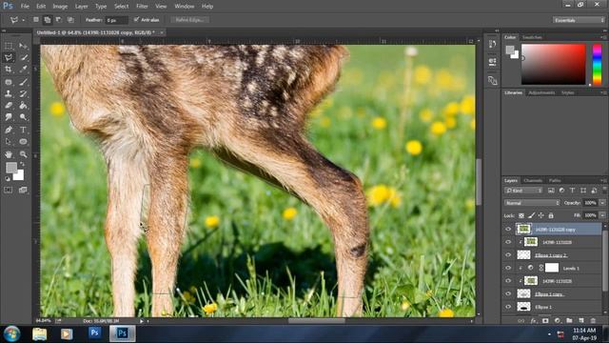Reset default foreground and background colors
The width and height of the screenshot is (609, 343).
8,178
